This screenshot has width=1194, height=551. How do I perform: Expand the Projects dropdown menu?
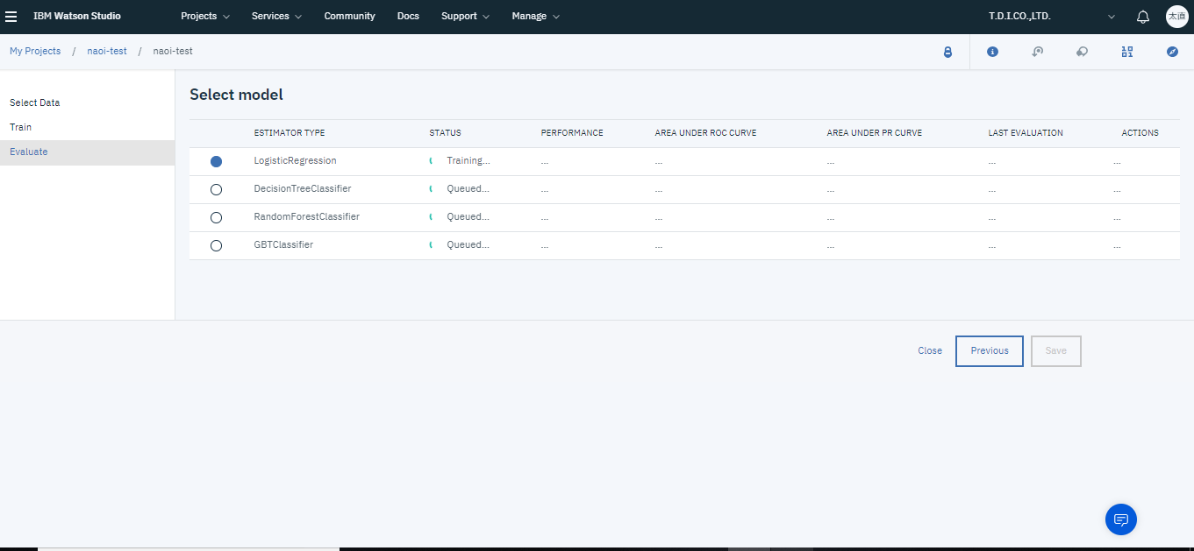coord(205,17)
